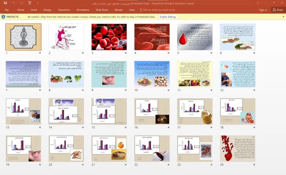Click the transition star icon under slide 18
The width and height of the screenshot is (286, 175).
[x=254, y=127]
